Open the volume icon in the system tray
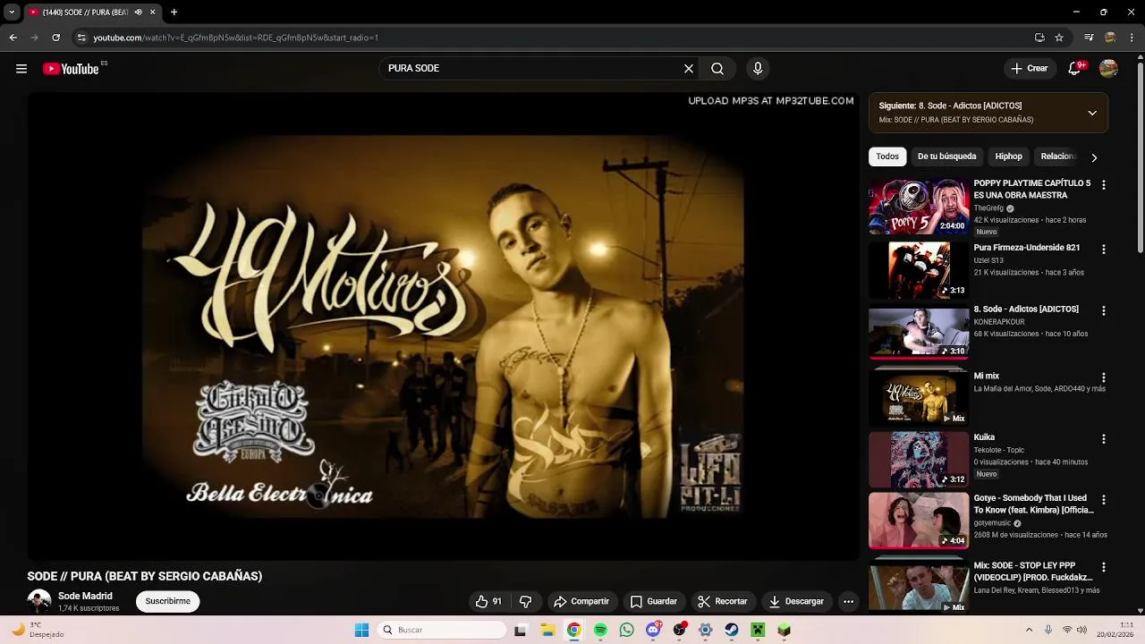Screen dimensions: 1145x644 1082,630
